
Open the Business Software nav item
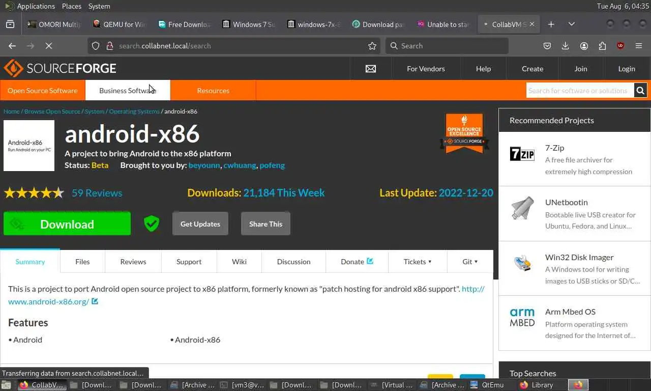pos(128,90)
